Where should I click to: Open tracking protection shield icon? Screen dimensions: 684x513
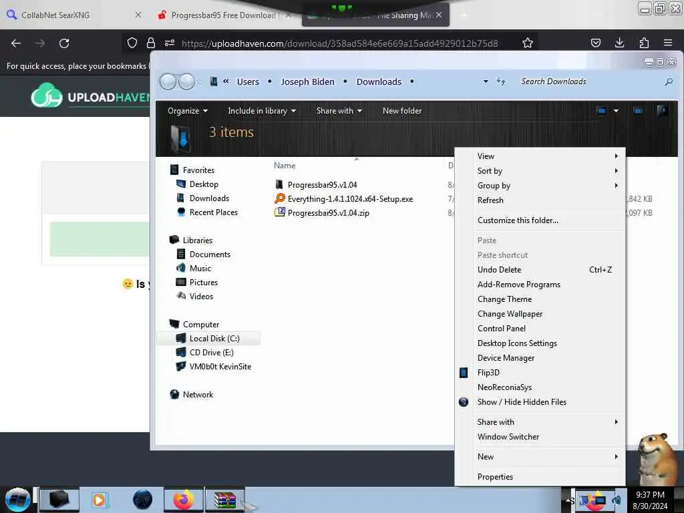[132, 43]
